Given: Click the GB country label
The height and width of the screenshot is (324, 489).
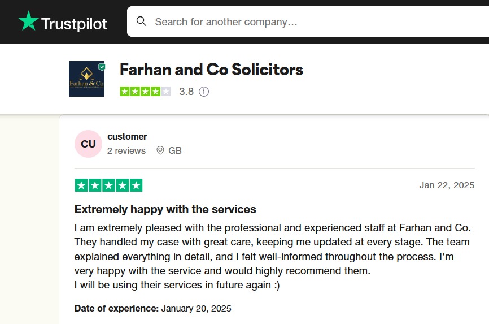Looking at the screenshot, I should [175, 150].
